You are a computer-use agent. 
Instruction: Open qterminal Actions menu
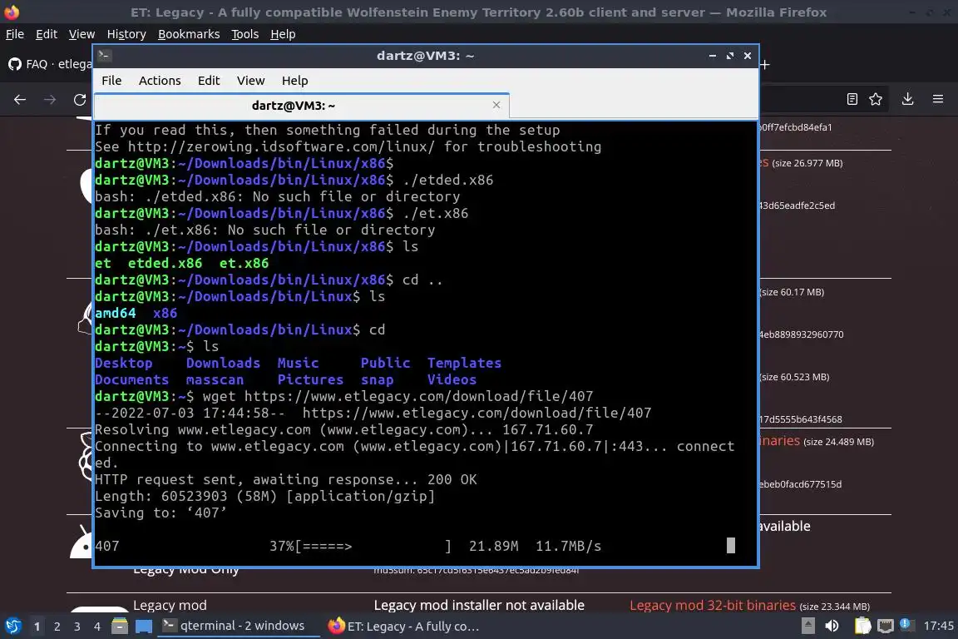pyautogui.click(x=160, y=81)
